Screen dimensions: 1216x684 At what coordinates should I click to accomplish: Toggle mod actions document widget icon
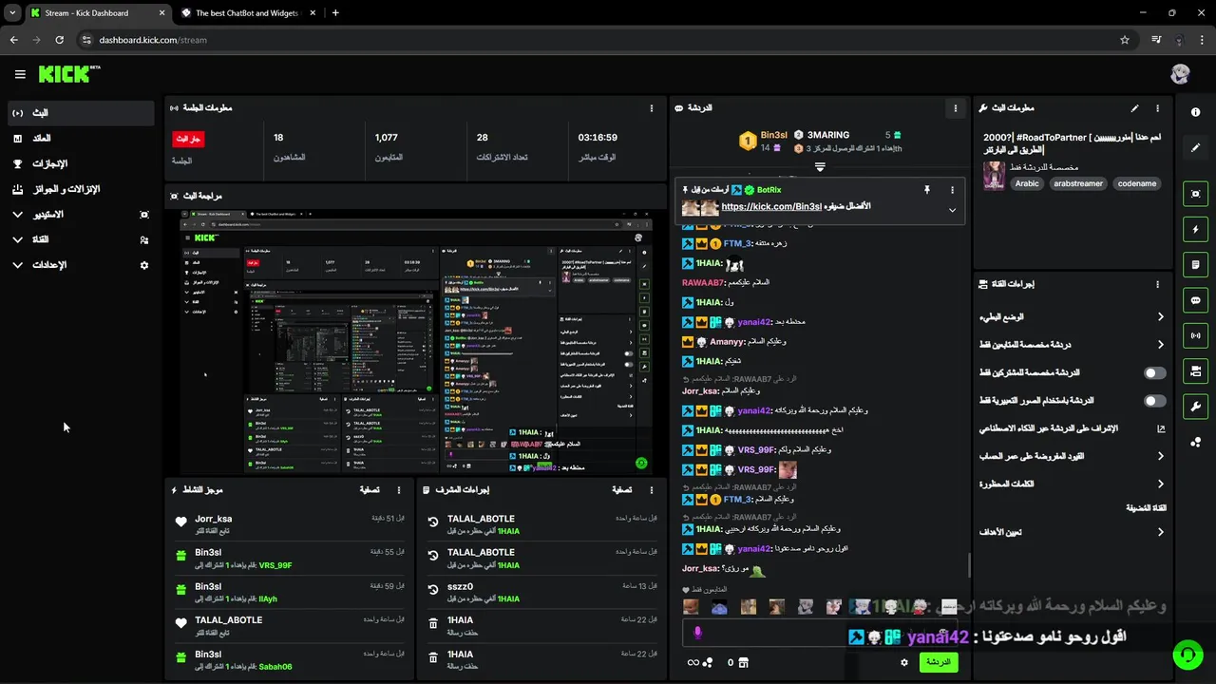coord(1195,264)
